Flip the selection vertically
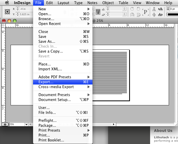This screenshot has height=144, width=178. point(138,15)
